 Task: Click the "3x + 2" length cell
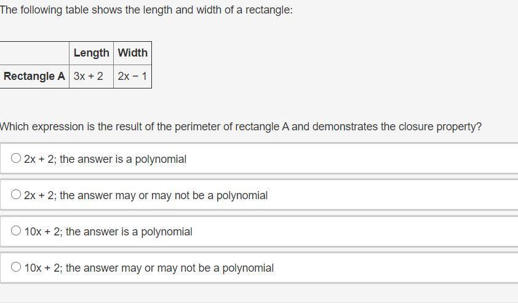(x=89, y=76)
